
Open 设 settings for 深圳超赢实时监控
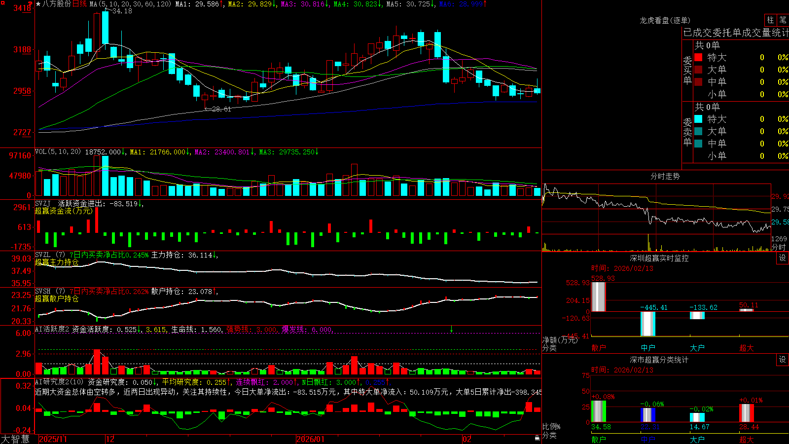783,258
